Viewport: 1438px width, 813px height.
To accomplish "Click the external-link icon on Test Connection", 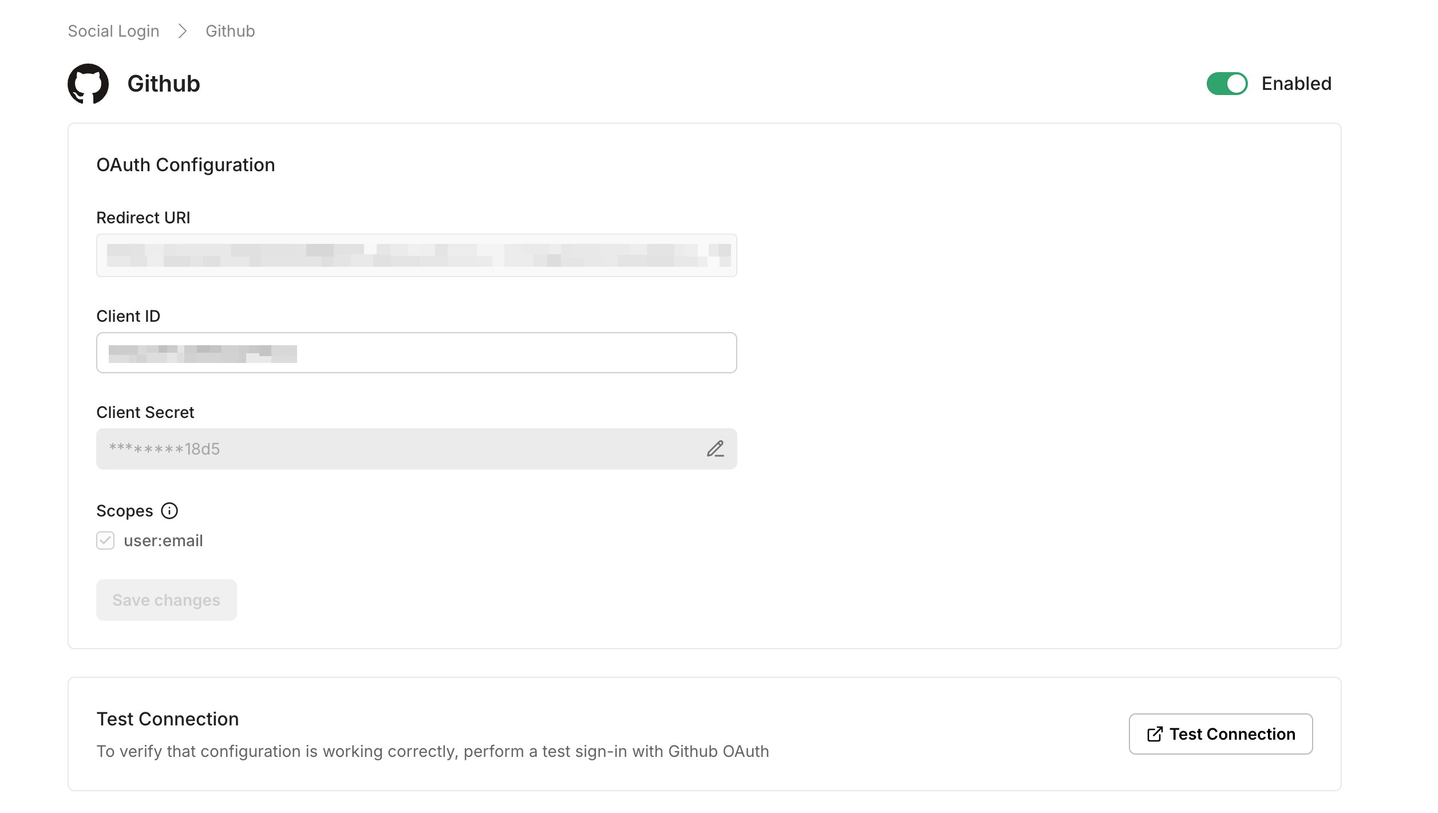I will (x=1154, y=734).
